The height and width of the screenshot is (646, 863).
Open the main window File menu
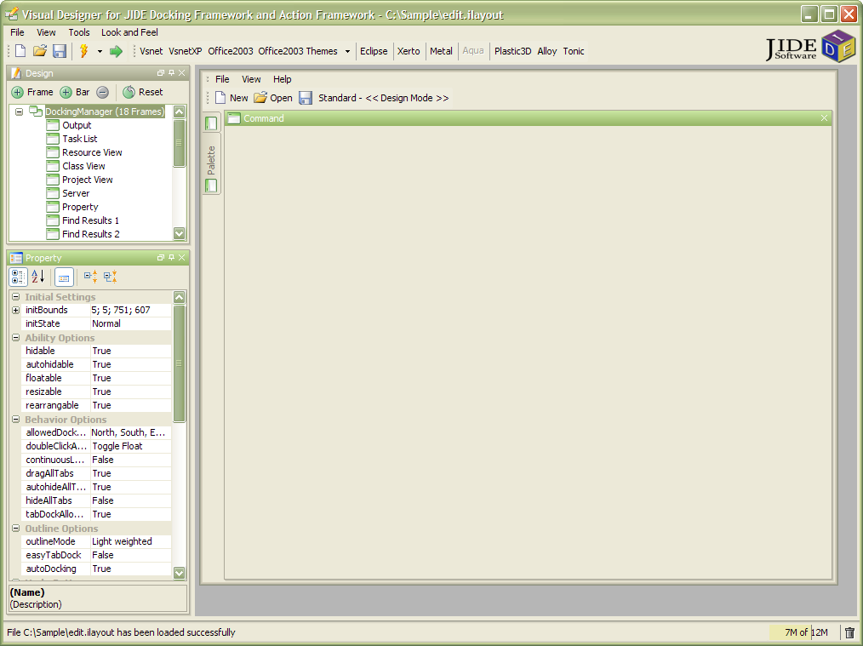pos(18,32)
